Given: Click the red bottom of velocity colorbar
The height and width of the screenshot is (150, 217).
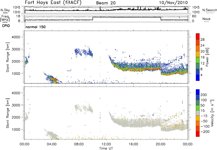Looking at the screenshot, I should (x=198, y=134).
